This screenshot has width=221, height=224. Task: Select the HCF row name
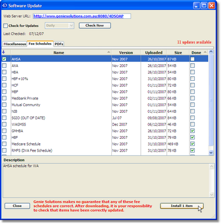click(x=15, y=85)
